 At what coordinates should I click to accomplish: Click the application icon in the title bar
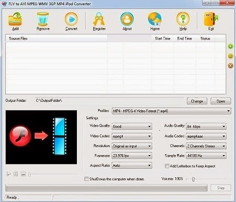coord(4,4)
